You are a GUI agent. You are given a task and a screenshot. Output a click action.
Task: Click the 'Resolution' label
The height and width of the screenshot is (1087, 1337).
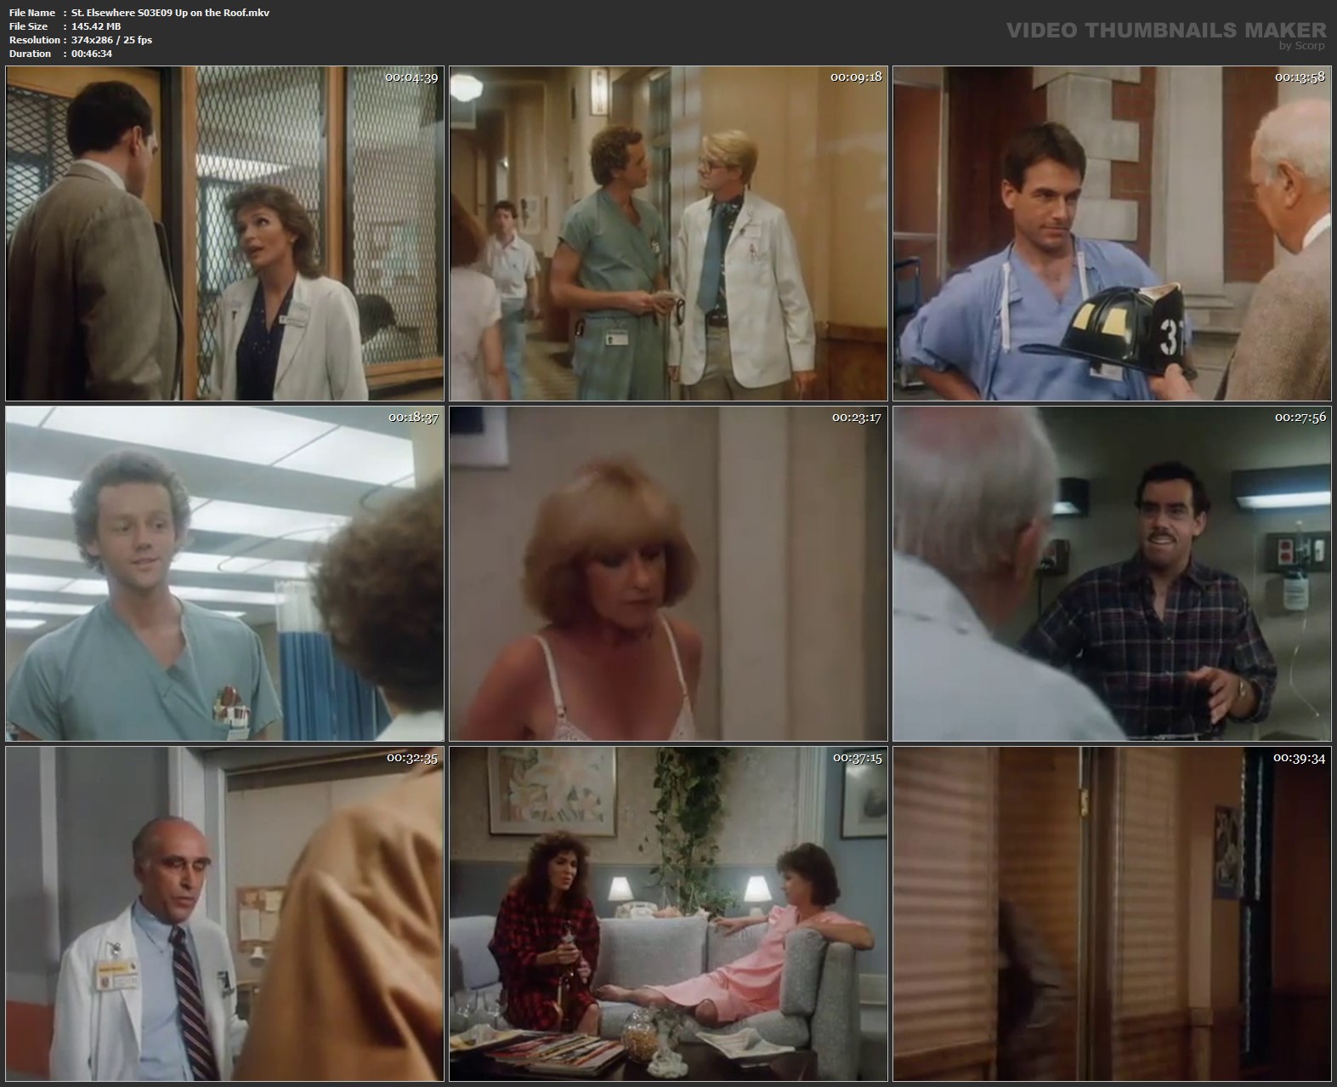34,40
